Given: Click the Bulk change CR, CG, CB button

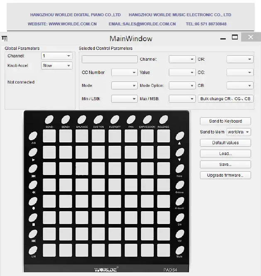Looking at the screenshot, I should [225, 99].
